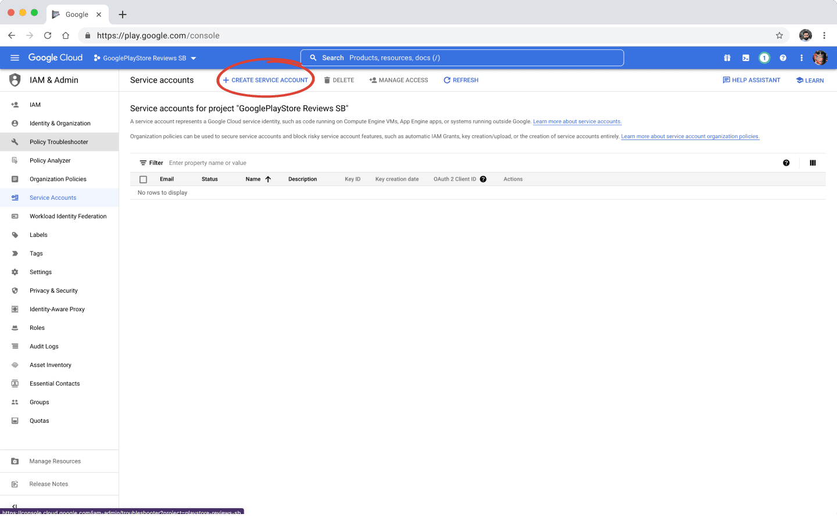Click the Description column header
This screenshot has height=521, width=837.
coord(303,179)
